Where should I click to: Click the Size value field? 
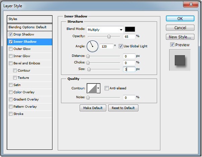point(129,69)
